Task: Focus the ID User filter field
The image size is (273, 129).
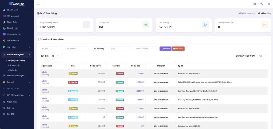Action: [51, 49]
